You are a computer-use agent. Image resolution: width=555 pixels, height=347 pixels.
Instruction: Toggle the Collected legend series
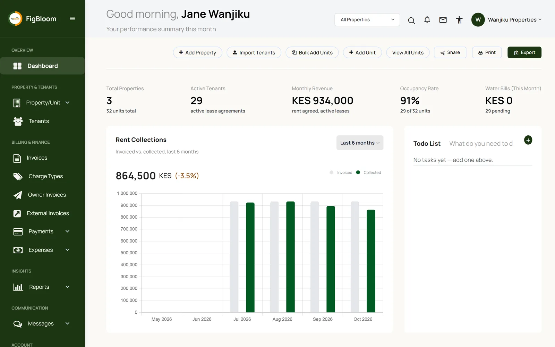pyautogui.click(x=368, y=172)
